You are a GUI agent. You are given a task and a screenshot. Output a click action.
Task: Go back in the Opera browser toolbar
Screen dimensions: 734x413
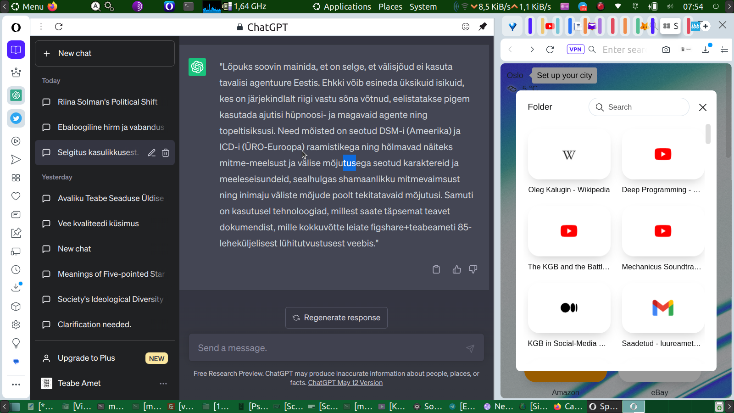point(510,50)
